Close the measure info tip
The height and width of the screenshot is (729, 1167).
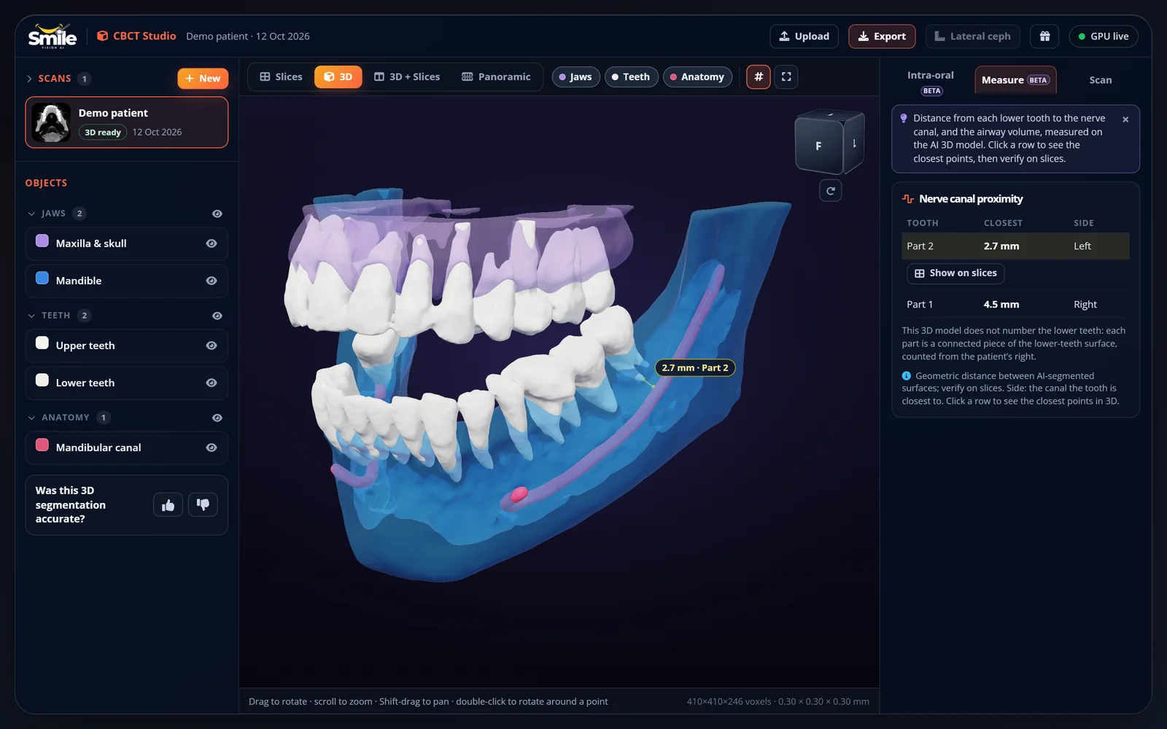click(1125, 119)
